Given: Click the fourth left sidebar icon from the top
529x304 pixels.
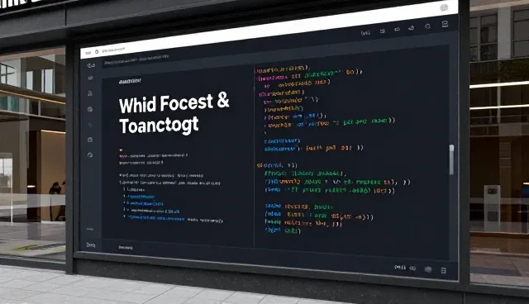Looking at the screenshot, I should click(90, 109).
